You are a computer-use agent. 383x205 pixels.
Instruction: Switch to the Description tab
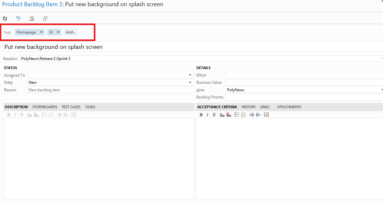(16, 107)
